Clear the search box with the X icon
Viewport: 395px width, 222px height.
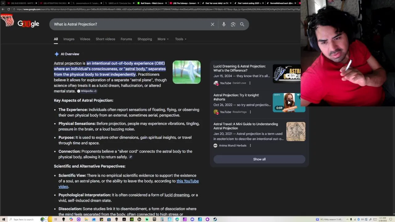pyautogui.click(x=213, y=24)
